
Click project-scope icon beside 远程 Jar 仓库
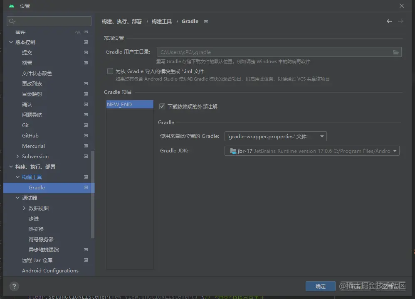pyautogui.click(x=86, y=260)
